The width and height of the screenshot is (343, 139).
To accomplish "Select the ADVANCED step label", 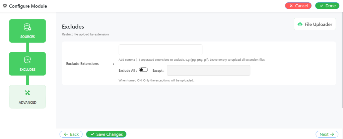I will point(27,102).
